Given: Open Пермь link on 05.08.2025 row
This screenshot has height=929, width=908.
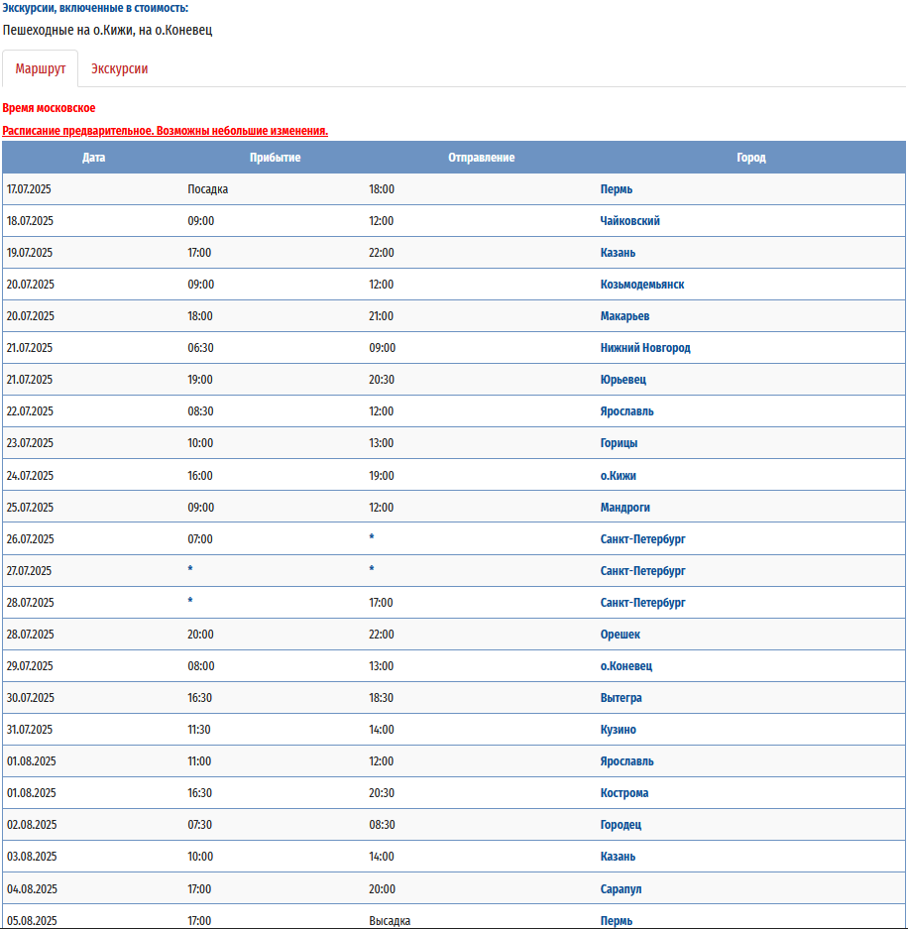Looking at the screenshot, I should tap(616, 921).
